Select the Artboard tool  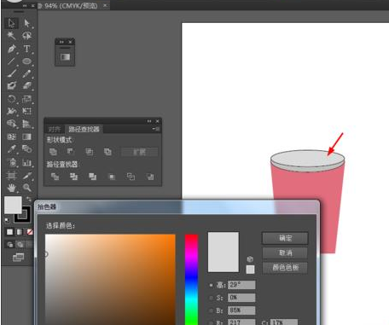click(11, 175)
